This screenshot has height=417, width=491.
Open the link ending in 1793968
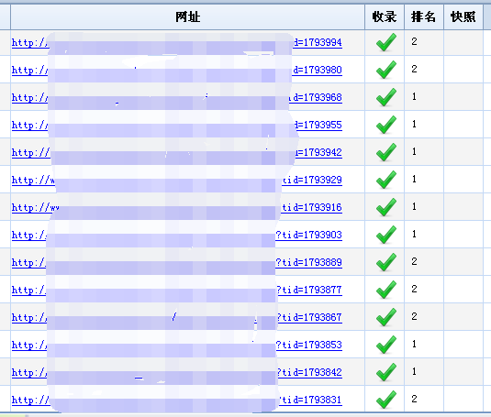(x=177, y=97)
